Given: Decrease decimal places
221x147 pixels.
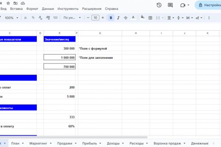Looking at the screenshot, I should tap(40, 18).
